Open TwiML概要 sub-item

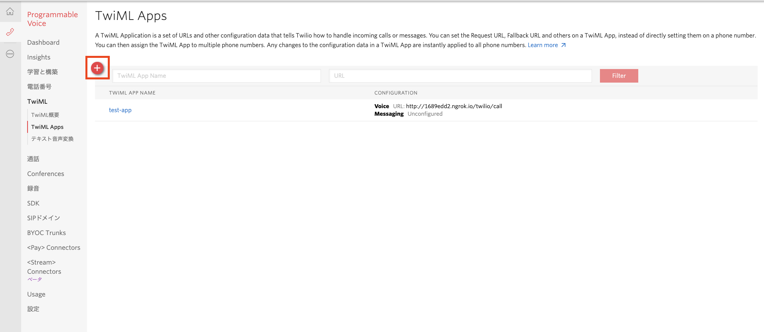pos(45,115)
